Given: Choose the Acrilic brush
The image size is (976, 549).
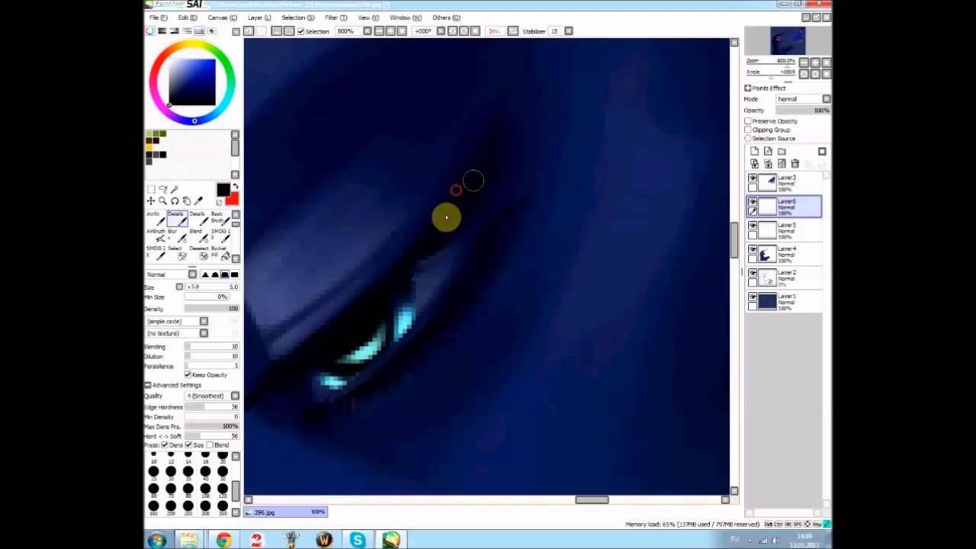Looking at the screenshot, I should point(156,219).
